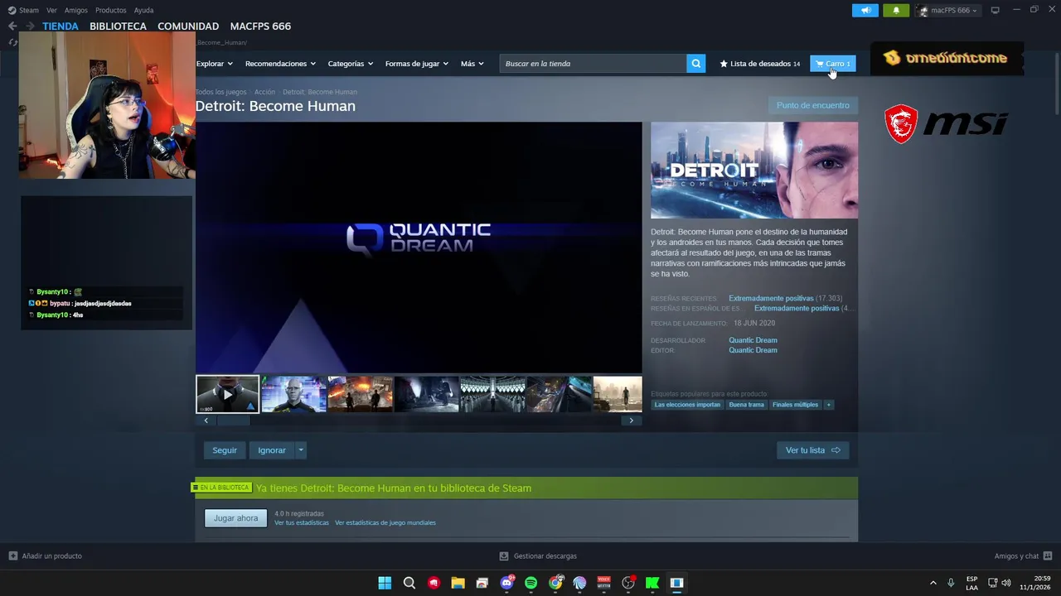Open the Ver menu
1061x596 pixels.
51,10
